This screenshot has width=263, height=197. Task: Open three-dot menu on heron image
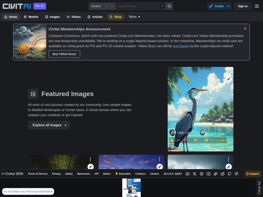pos(228,71)
